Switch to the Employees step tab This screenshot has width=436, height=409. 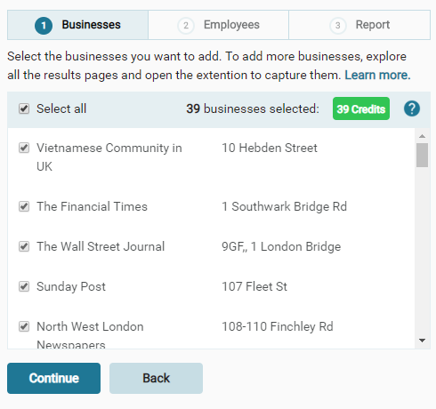[218, 25]
